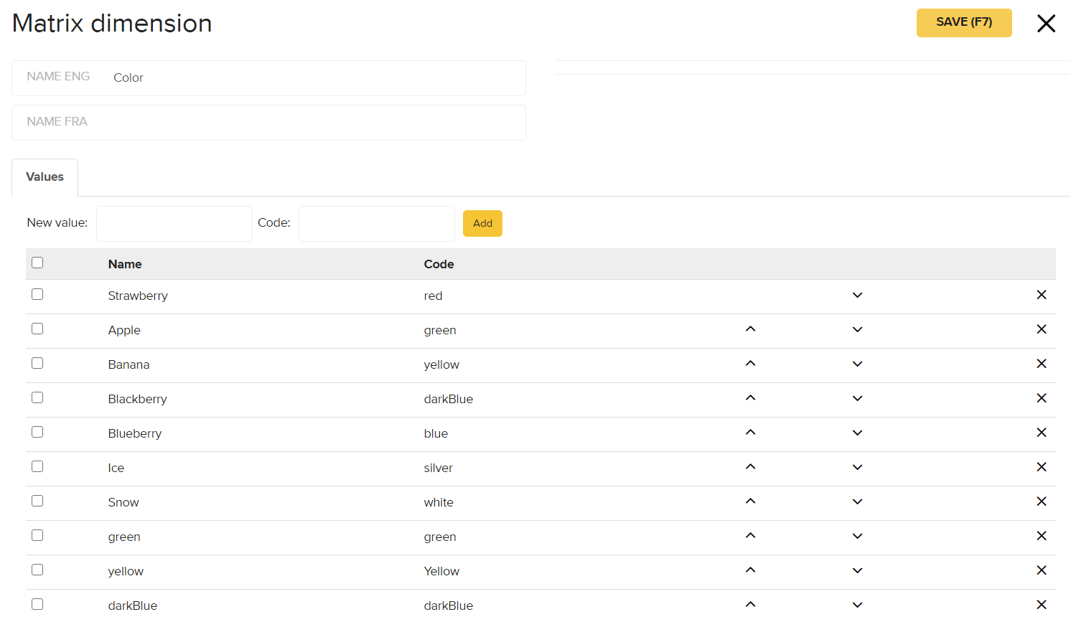Screen dimensions: 1071x622
Task: Click the New value input box
Action: [174, 224]
